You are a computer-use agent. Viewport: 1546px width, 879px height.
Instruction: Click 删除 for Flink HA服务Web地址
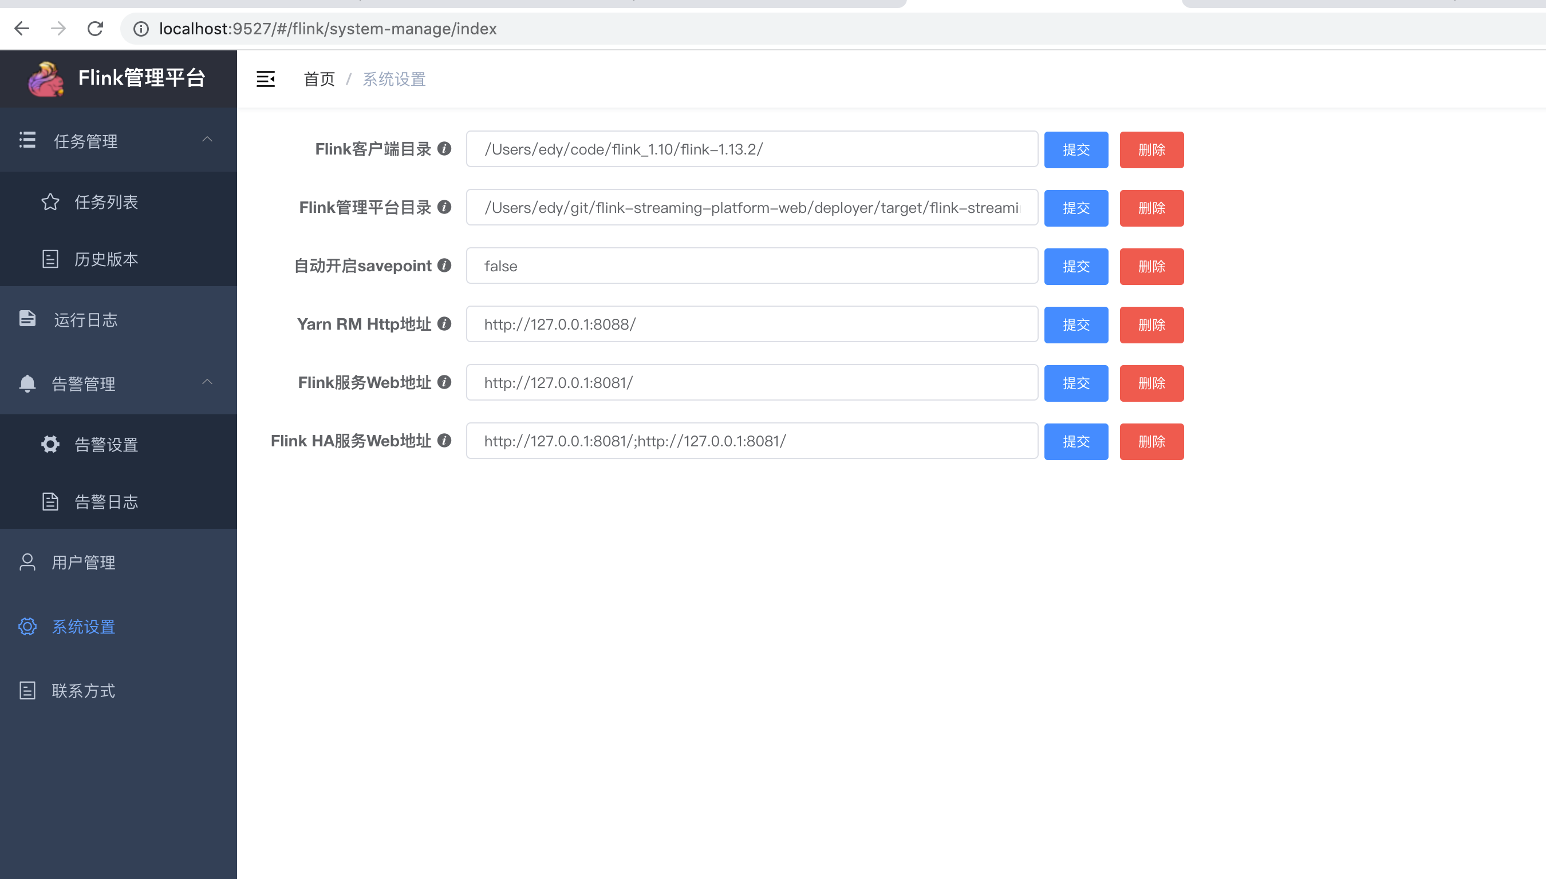click(x=1151, y=441)
